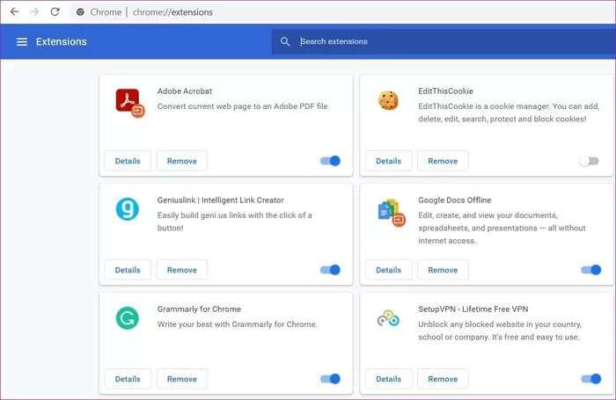Remove Grammarly for Chrome
Image resolution: width=616 pixels, height=400 pixels.
182,379
